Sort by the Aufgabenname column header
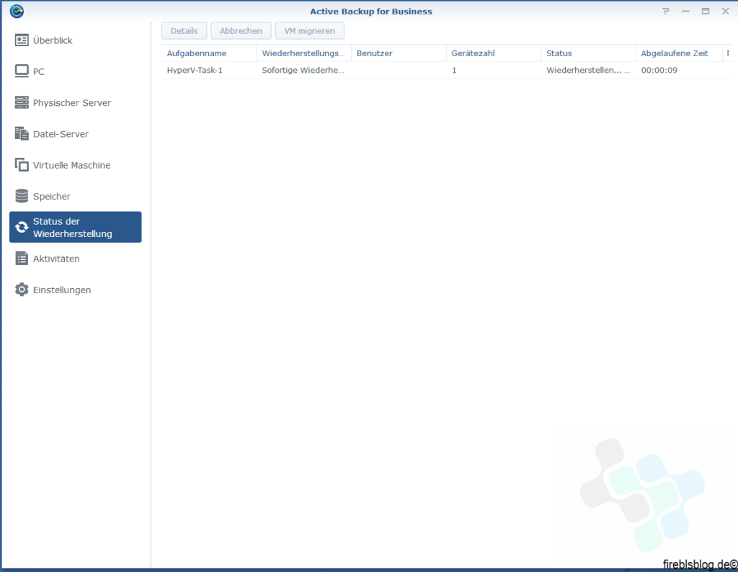Image resolution: width=738 pixels, height=572 pixels. [x=209, y=53]
